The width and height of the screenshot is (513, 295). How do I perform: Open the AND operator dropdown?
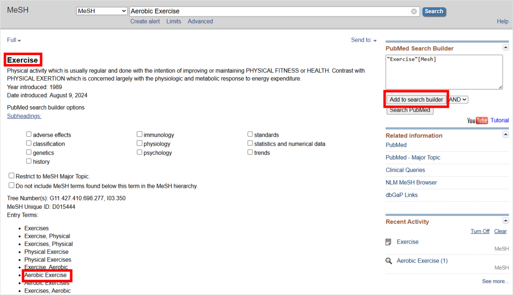(458, 100)
